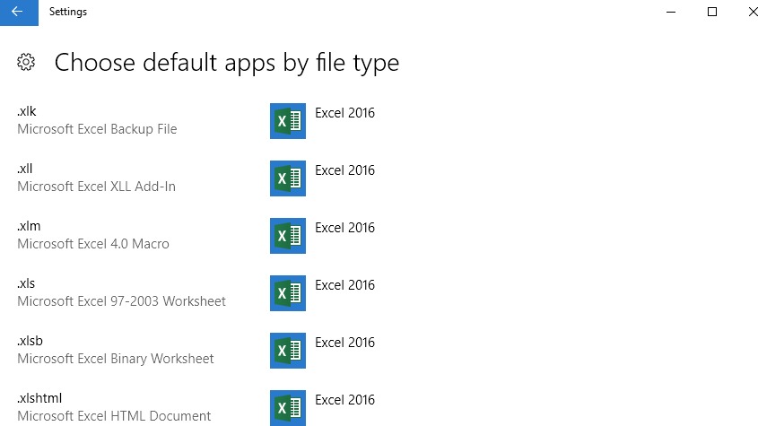Click the Excel 2016 label for .xlshtml
Viewport: 758px width, 426px height.
coord(344,400)
